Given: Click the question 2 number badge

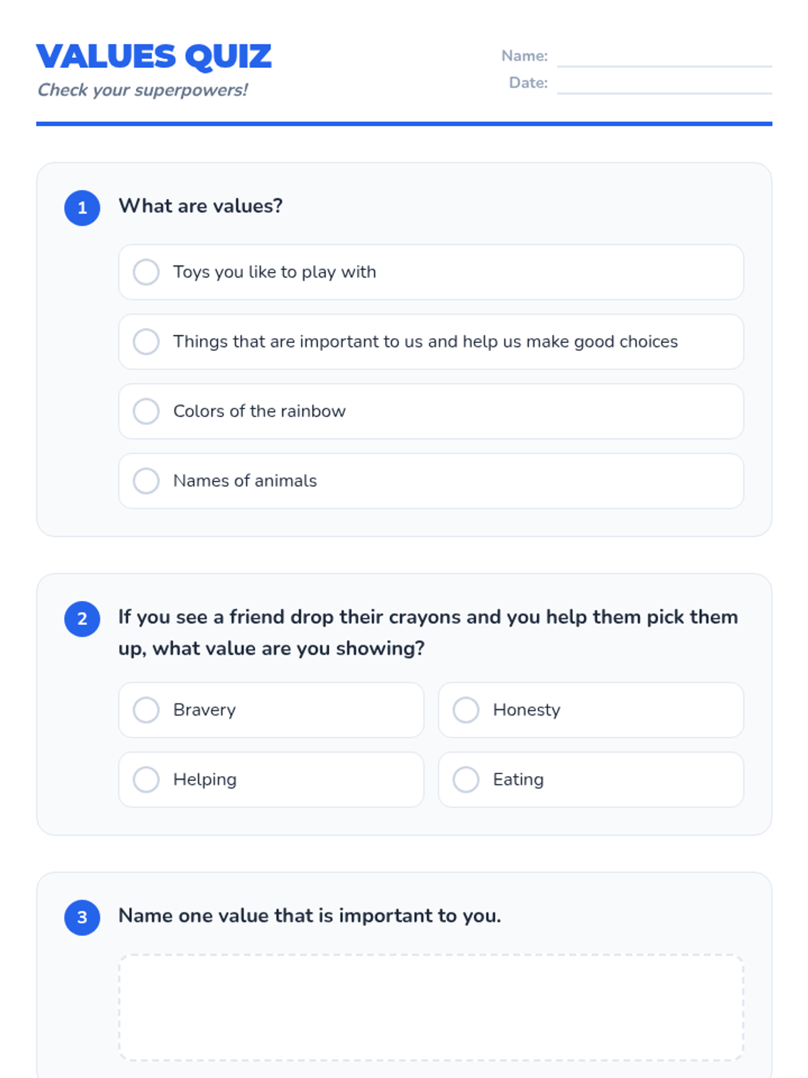Looking at the screenshot, I should [82, 619].
